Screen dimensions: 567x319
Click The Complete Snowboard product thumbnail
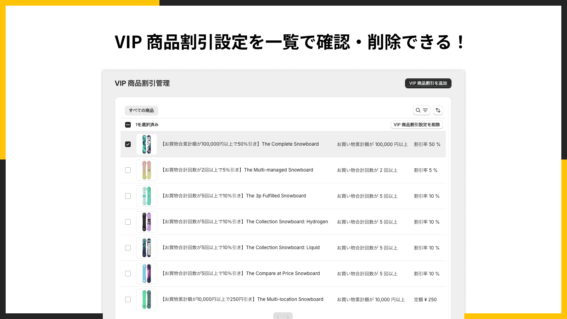(147, 144)
